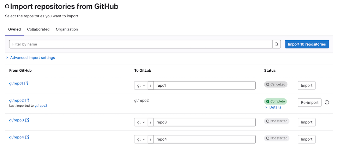Viewport: 339px width, 147px height.
Task: Click Re-import for gl/repo2
Action: (x=310, y=103)
